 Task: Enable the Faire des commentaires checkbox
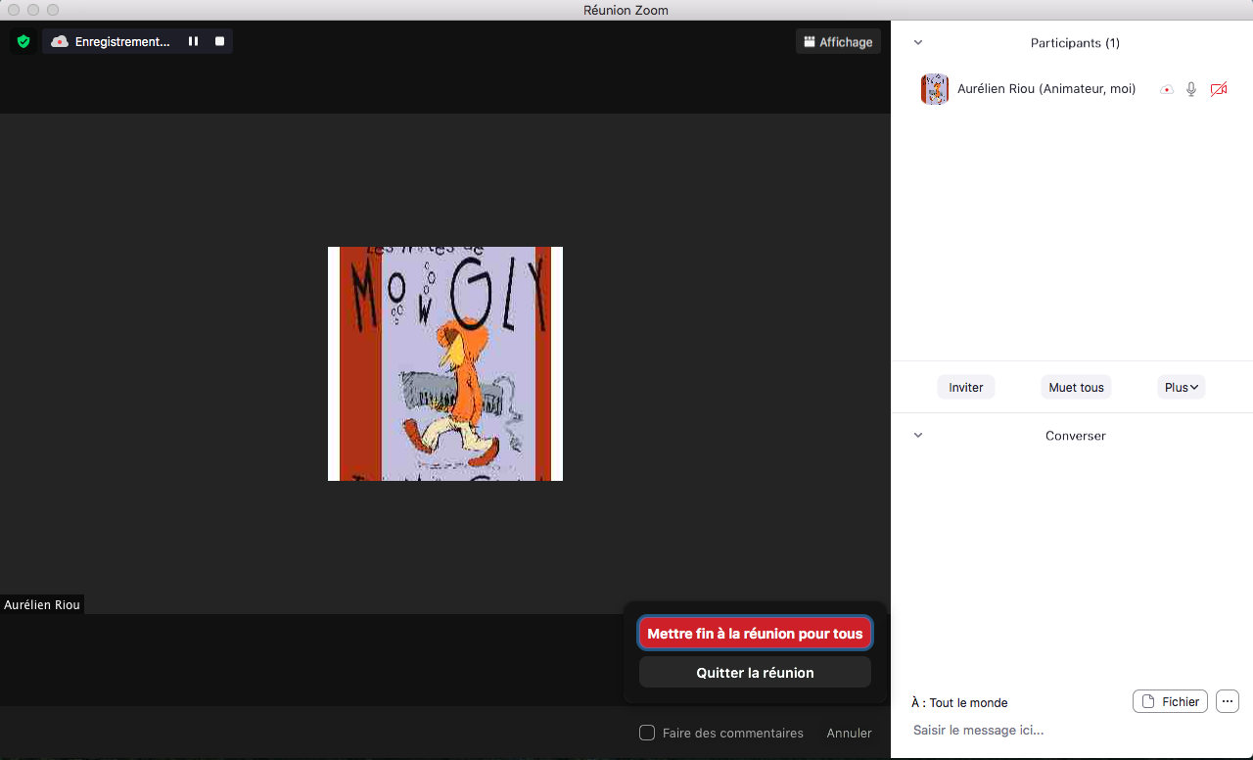[647, 733]
